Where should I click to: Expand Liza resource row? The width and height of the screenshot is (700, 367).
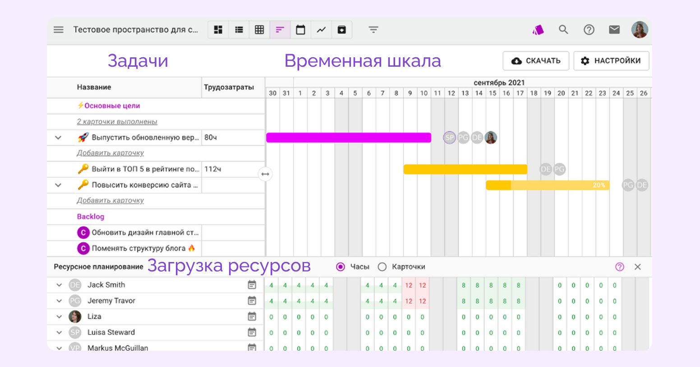pyautogui.click(x=59, y=317)
